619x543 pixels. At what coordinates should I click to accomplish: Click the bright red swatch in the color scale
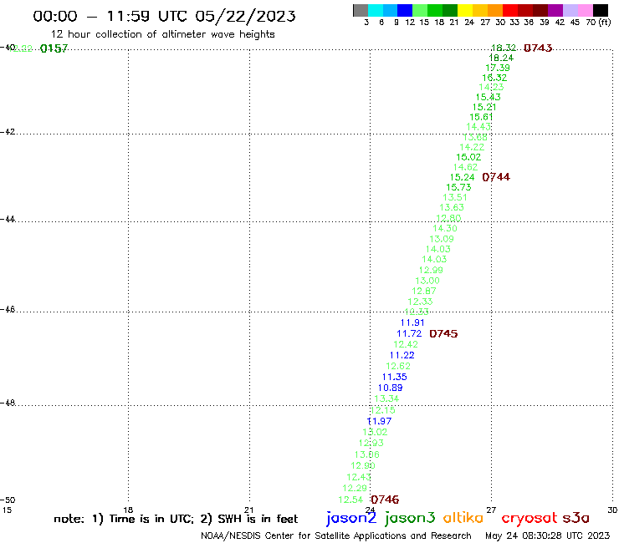(x=510, y=10)
